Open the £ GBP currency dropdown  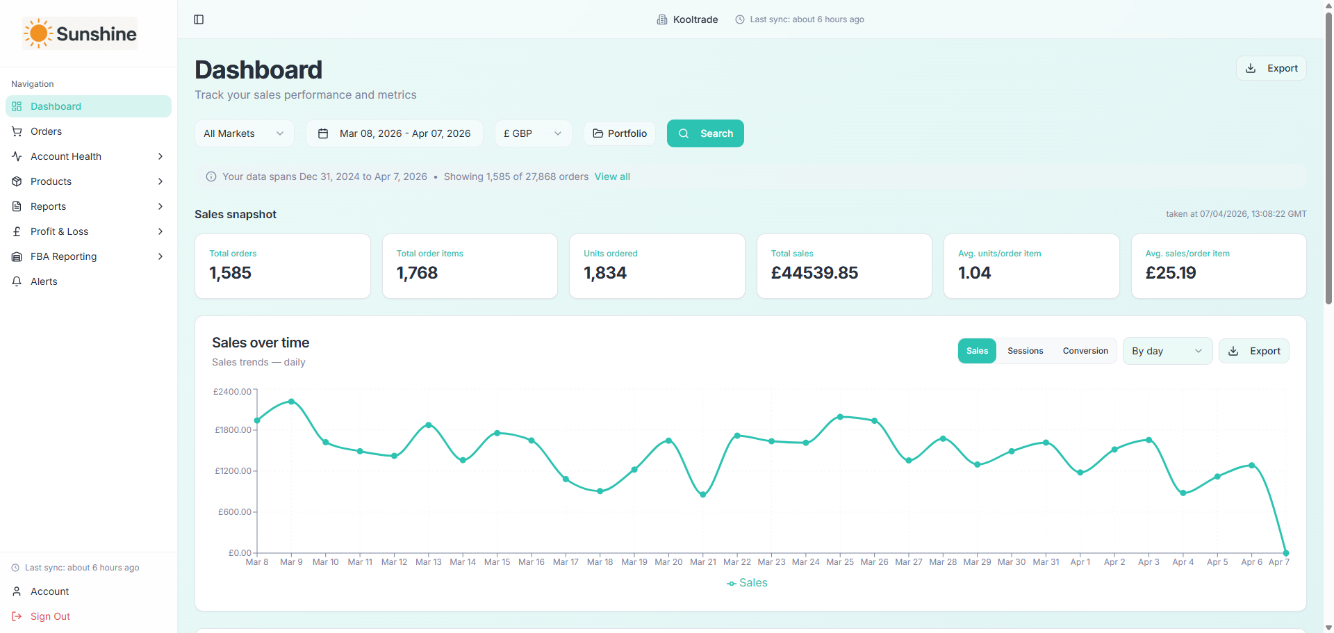[533, 133]
